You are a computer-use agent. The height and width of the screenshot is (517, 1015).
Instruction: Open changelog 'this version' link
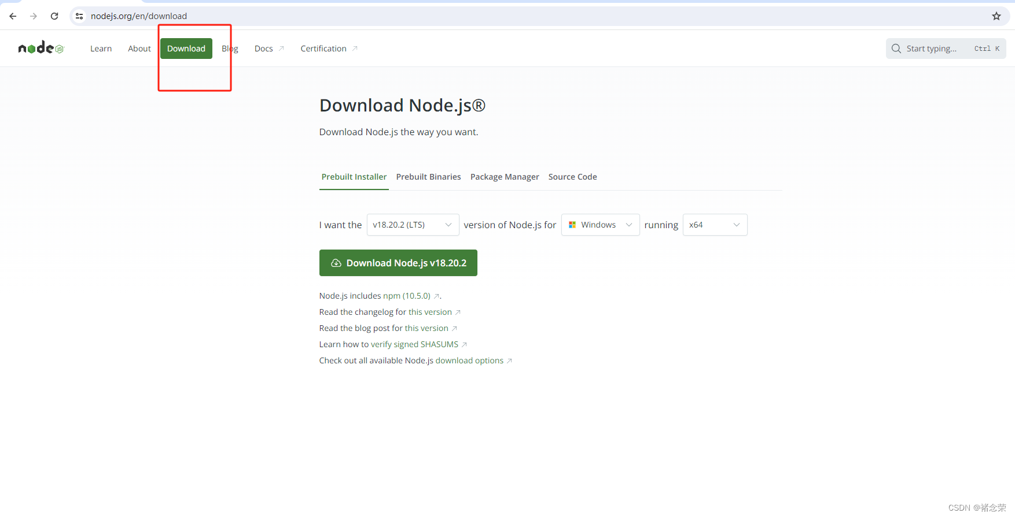(x=430, y=312)
